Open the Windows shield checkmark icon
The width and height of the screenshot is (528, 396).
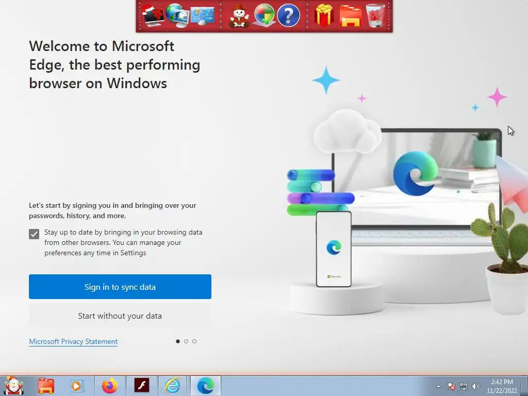pos(264,15)
